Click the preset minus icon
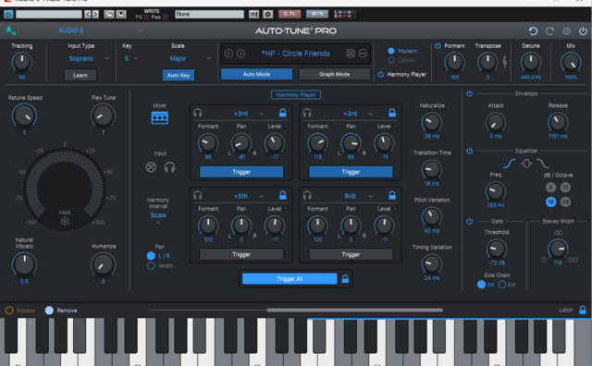592x366 pixels. (x=363, y=54)
